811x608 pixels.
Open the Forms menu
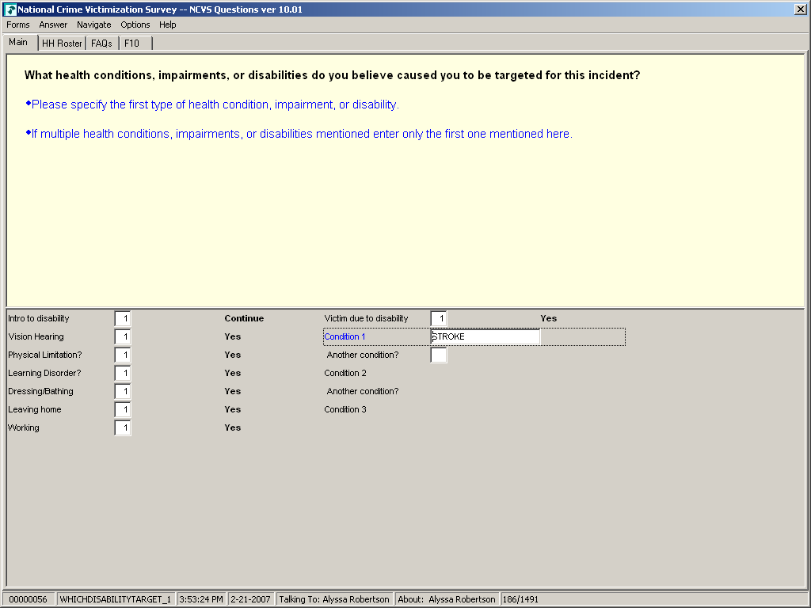tap(17, 25)
